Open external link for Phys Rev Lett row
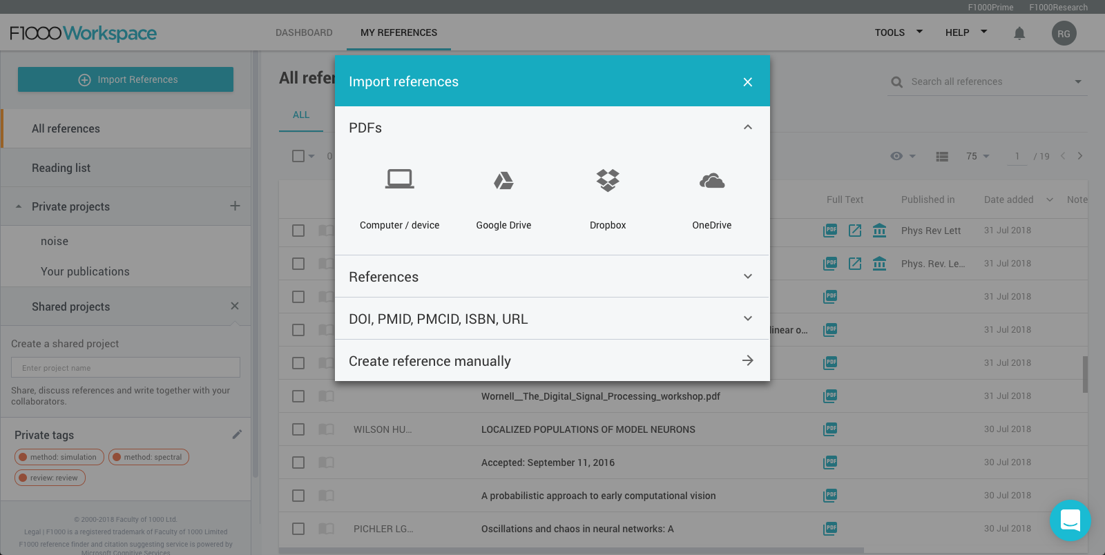 855,230
